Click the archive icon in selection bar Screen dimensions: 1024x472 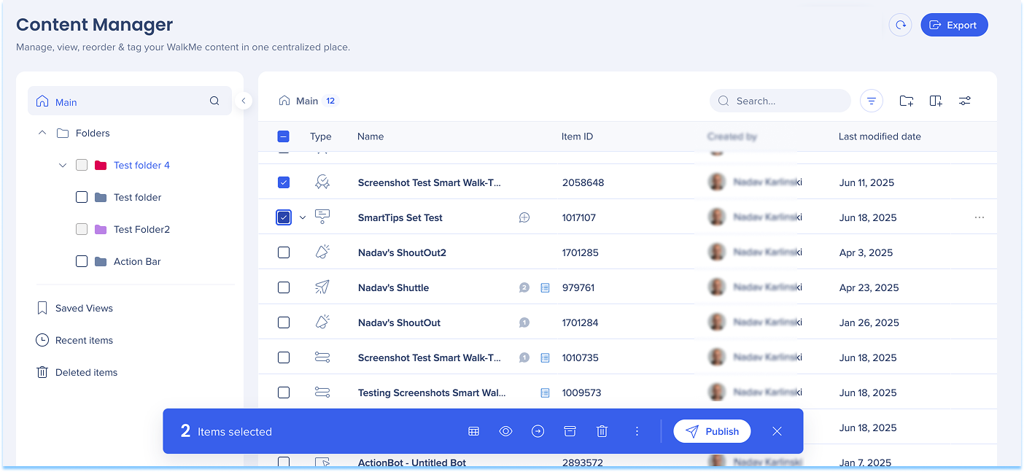point(570,431)
